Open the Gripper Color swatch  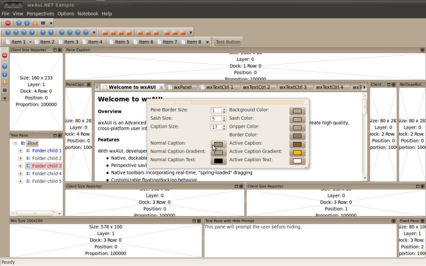297,128
